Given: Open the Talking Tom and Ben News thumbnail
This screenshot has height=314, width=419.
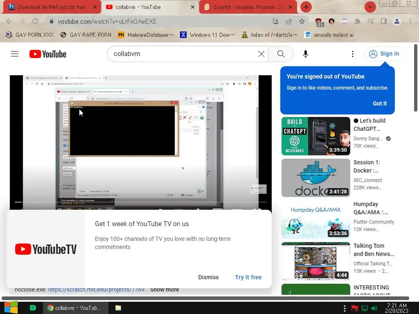Looking at the screenshot, I should (x=315, y=261).
